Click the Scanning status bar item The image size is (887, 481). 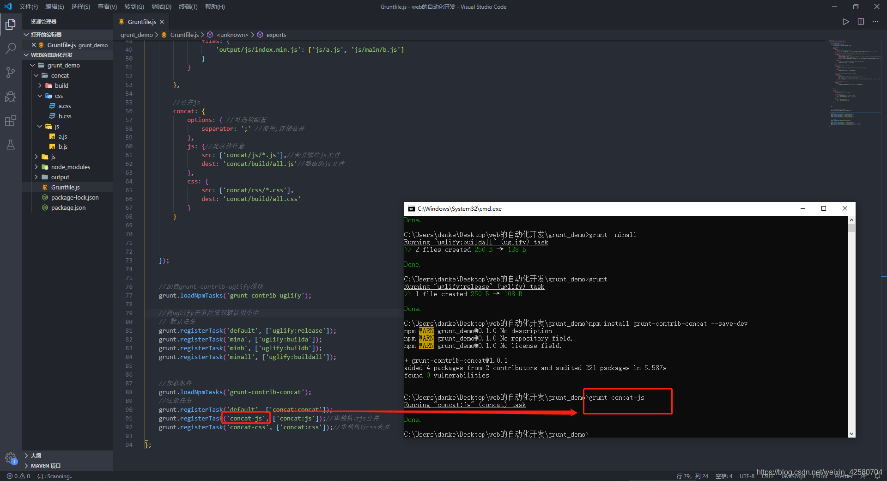[x=55, y=476]
